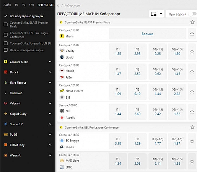Click the view settings monitor-gear icon
197x172 pixels.
pos(153,14)
